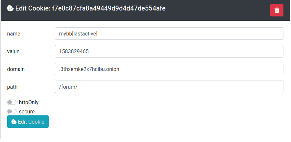This screenshot has height=142, width=291.
Task: Click the cookie icon inside Edit Cookie button
Action: point(14,122)
